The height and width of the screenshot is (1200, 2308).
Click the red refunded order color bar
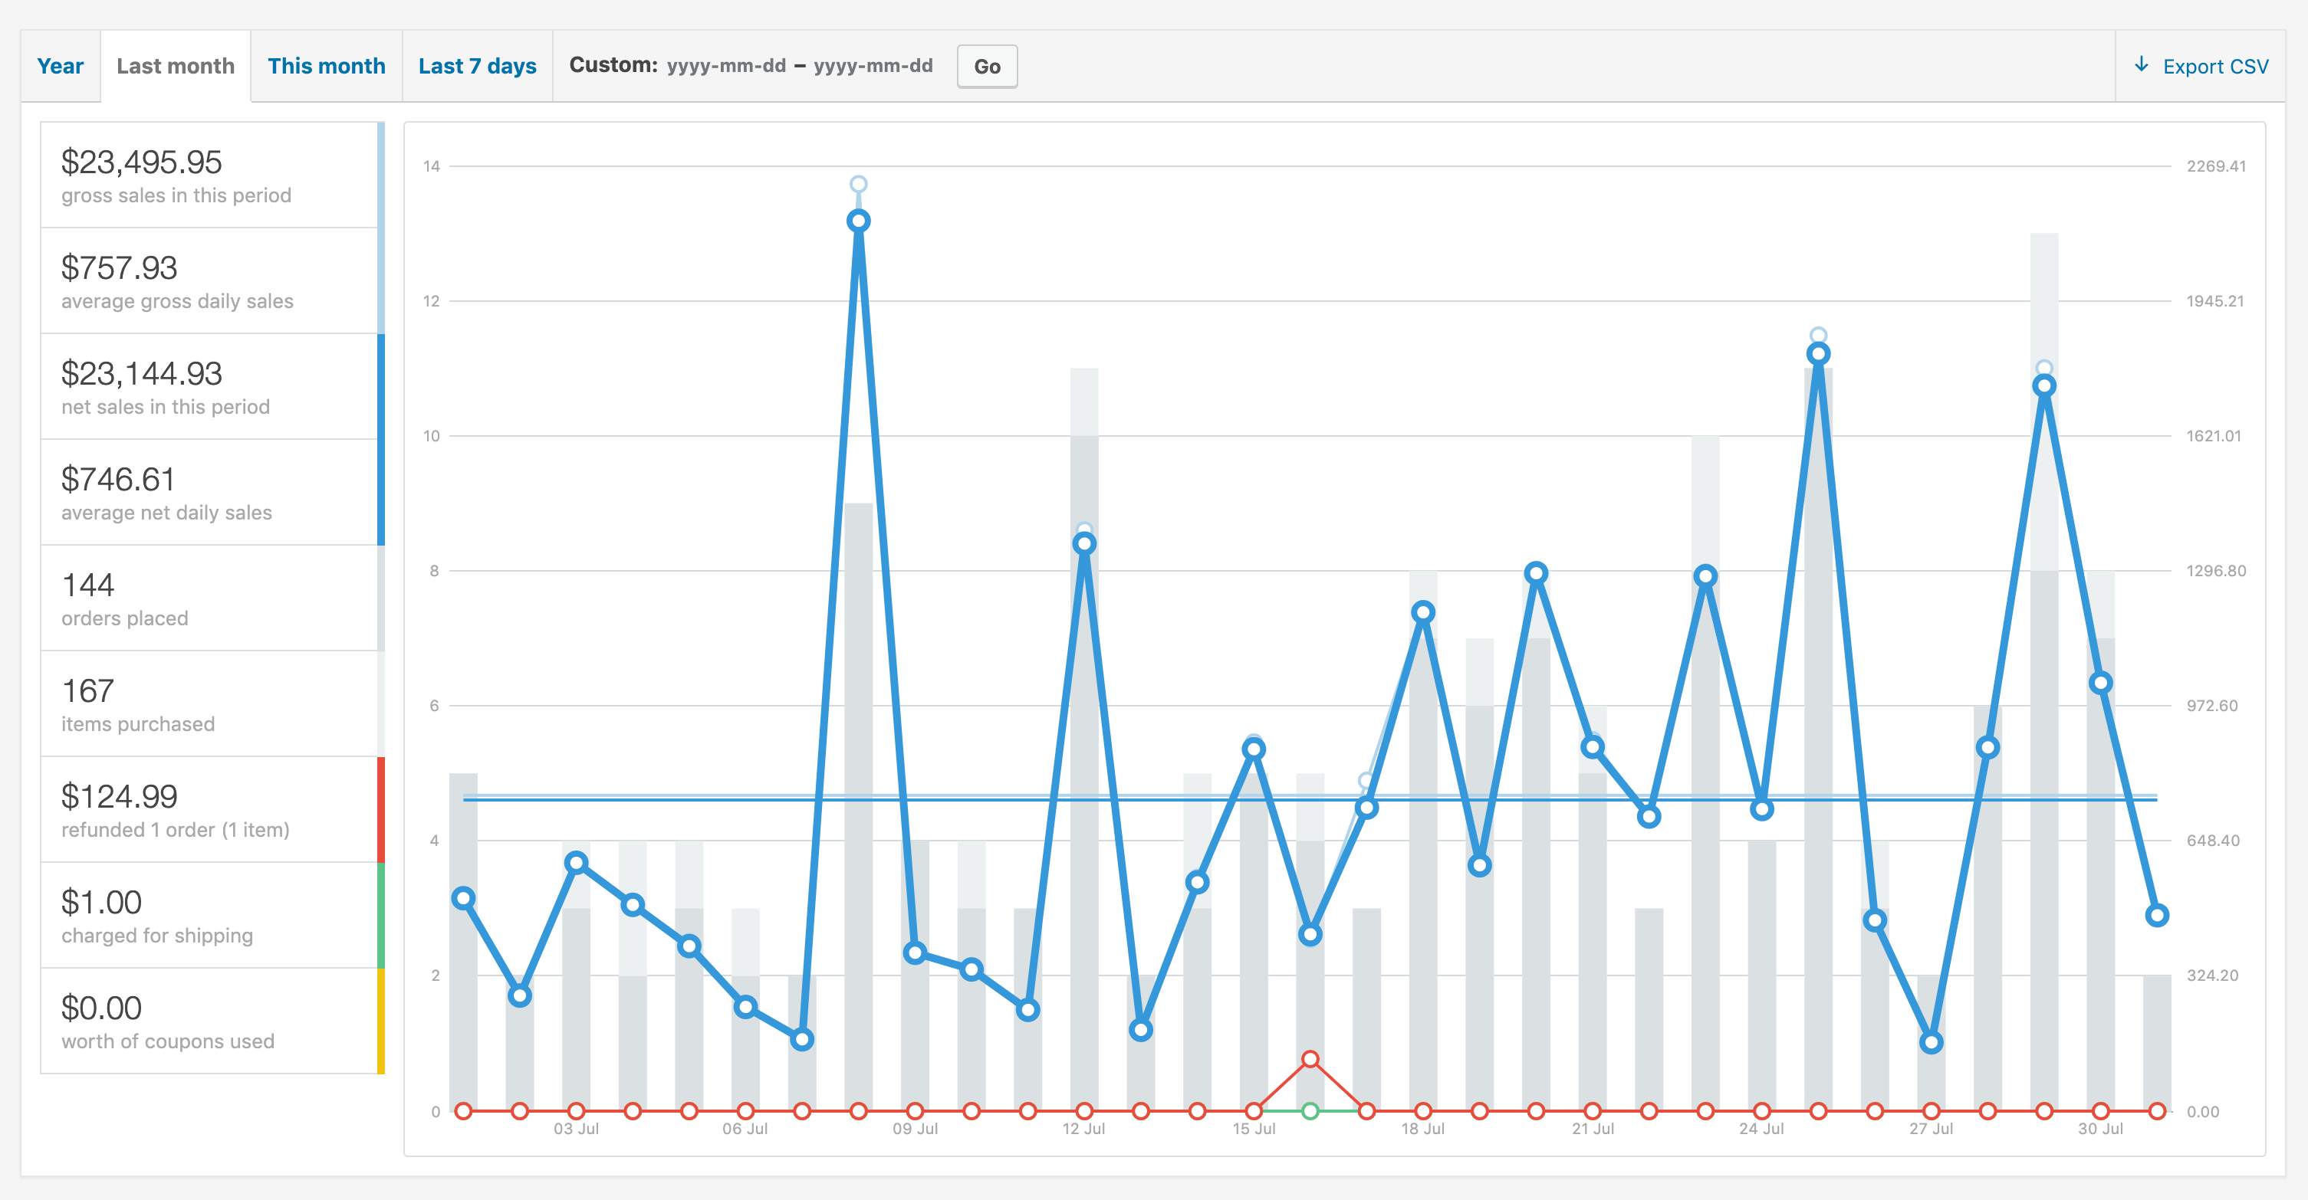[381, 809]
